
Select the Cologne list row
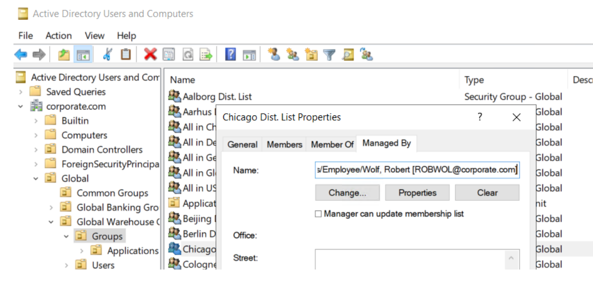[193, 264]
